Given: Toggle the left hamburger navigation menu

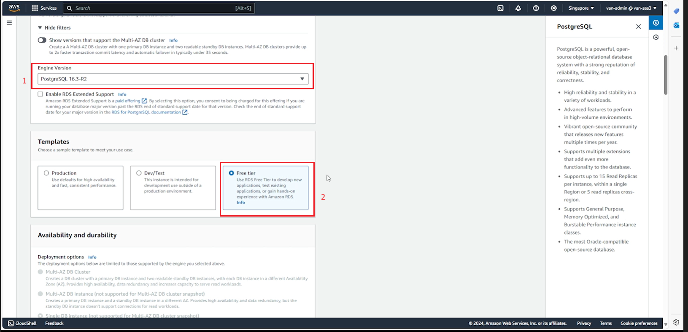Looking at the screenshot, I should (9, 23).
